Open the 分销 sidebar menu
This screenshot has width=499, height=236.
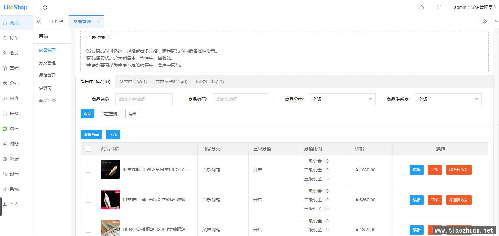tap(16, 83)
